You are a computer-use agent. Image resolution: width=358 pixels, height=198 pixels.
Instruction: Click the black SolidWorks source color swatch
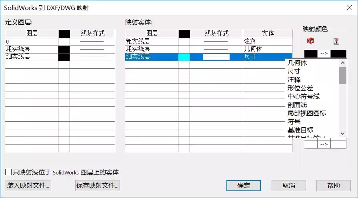(311, 54)
